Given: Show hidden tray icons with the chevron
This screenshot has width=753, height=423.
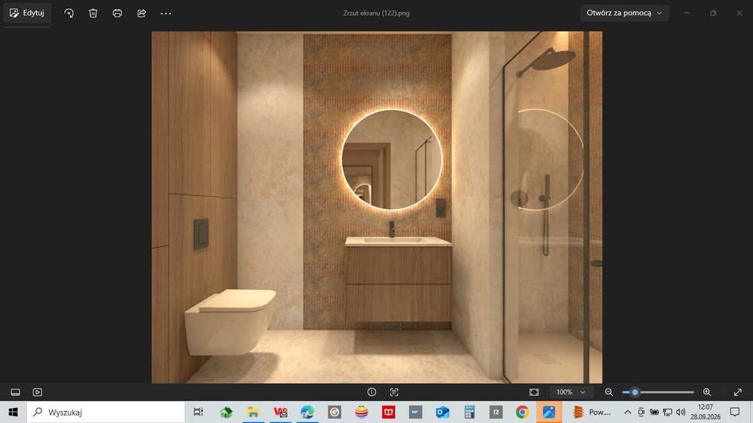Looking at the screenshot, I should [x=628, y=412].
